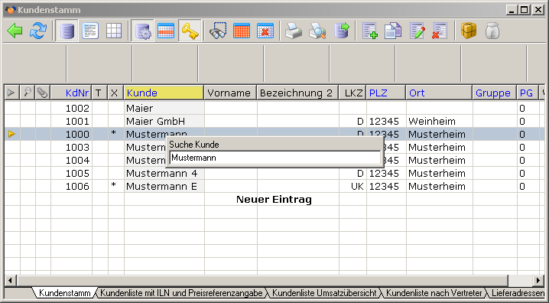
Task: Click the Maier cell in row 1002
Action: tap(164, 108)
